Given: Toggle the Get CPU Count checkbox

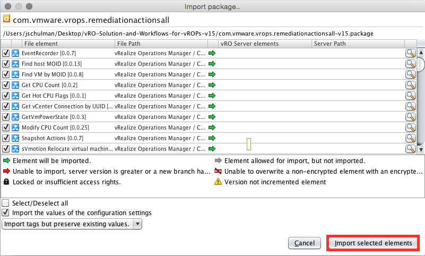Looking at the screenshot, I should [x=6, y=85].
